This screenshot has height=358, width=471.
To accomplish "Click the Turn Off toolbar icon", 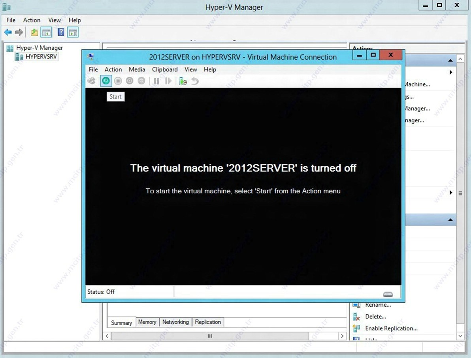I will (118, 81).
